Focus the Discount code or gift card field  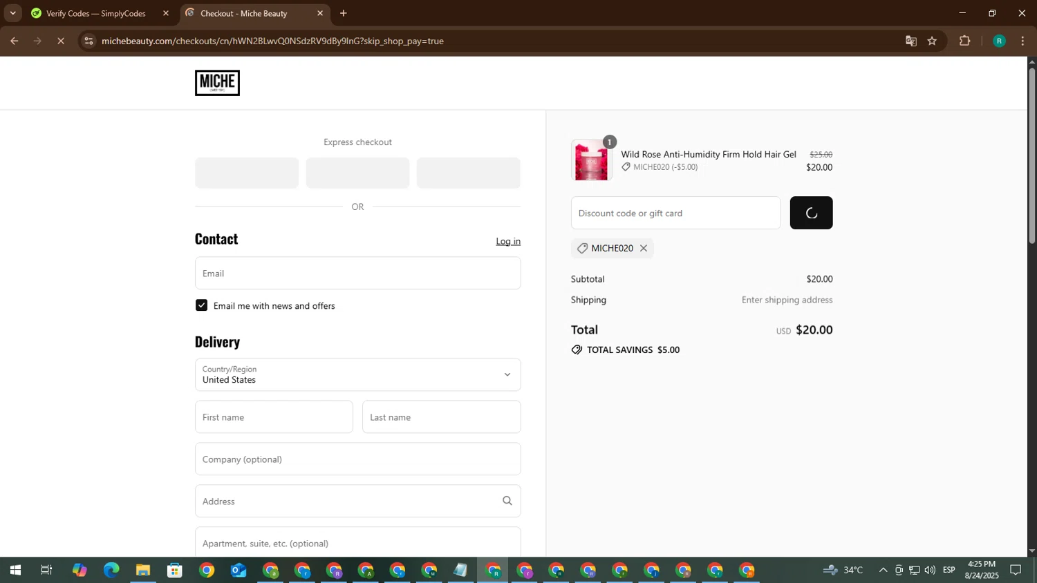pos(675,213)
